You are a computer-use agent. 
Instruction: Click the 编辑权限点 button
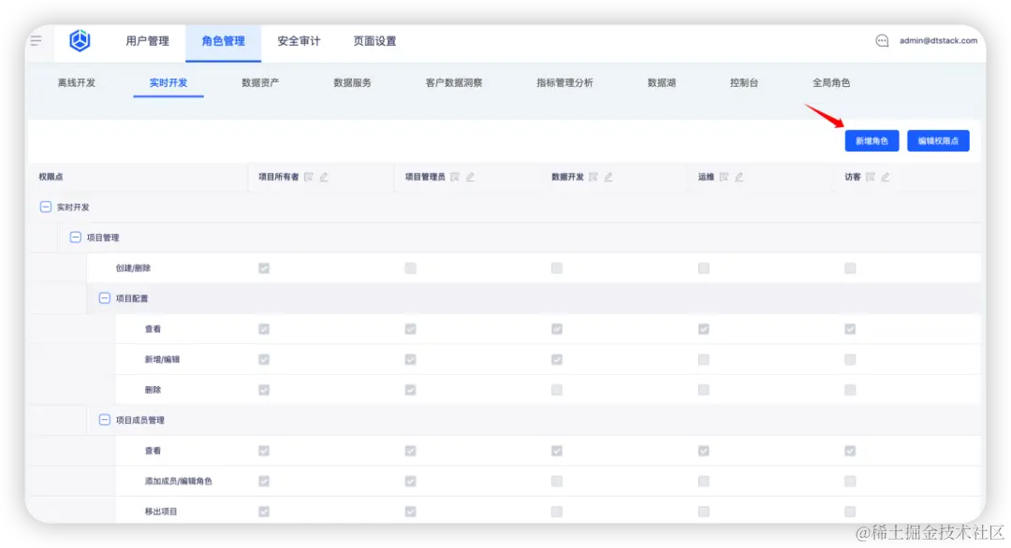pyautogui.click(x=938, y=140)
